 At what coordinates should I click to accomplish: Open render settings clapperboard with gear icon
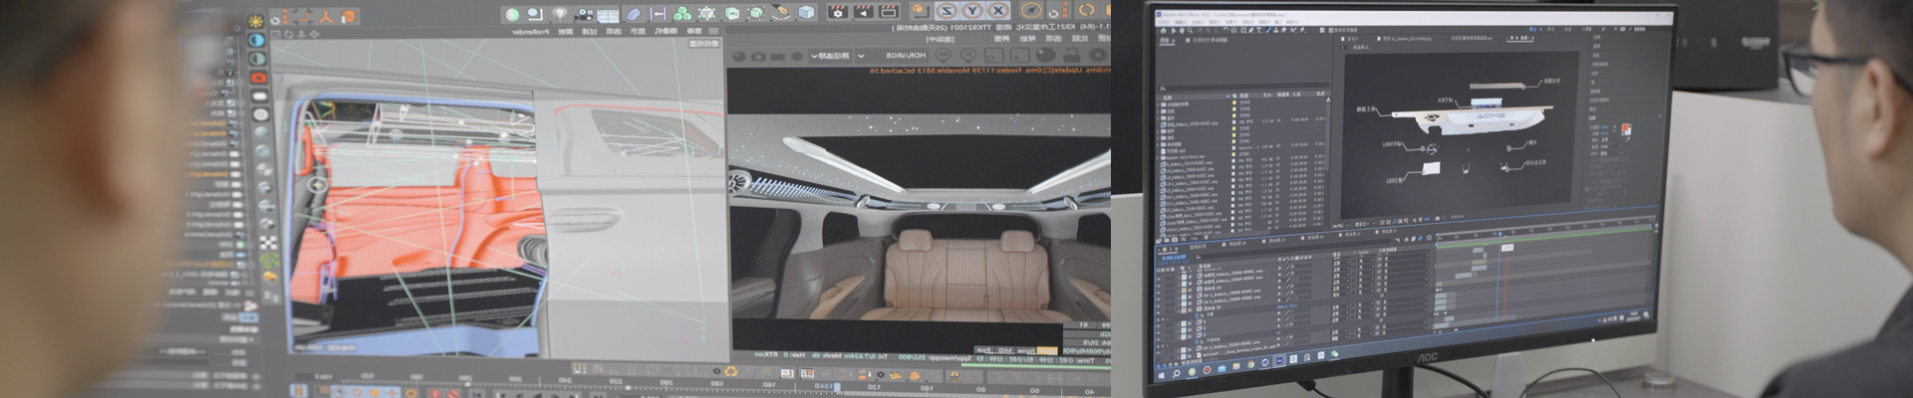coord(837,13)
